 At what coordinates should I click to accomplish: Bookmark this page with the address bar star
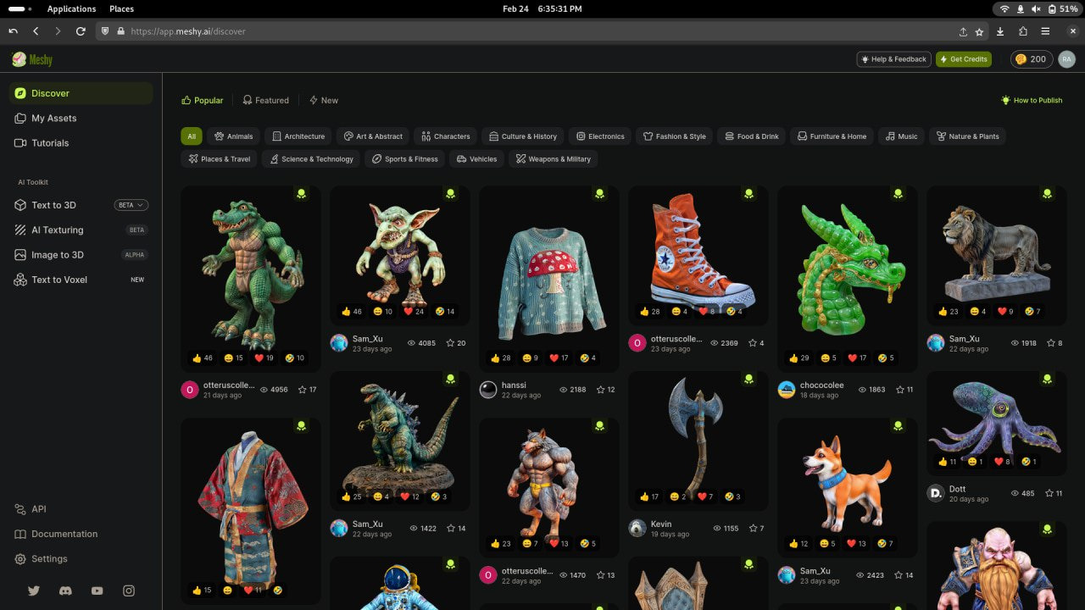(980, 31)
